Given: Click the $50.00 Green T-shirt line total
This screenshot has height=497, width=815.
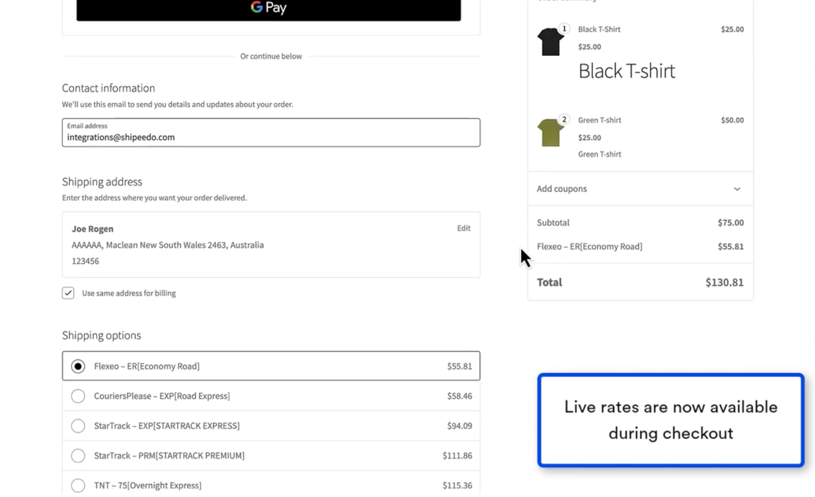Looking at the screenshot, I should [732, 120].
